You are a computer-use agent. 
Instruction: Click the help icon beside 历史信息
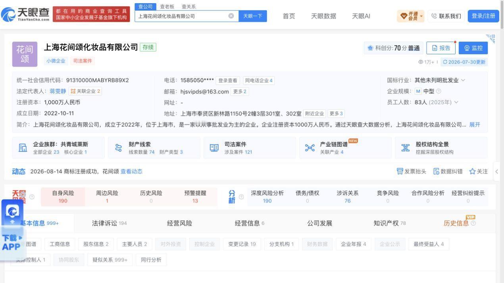pyautogui.click(x=473, y=223)
